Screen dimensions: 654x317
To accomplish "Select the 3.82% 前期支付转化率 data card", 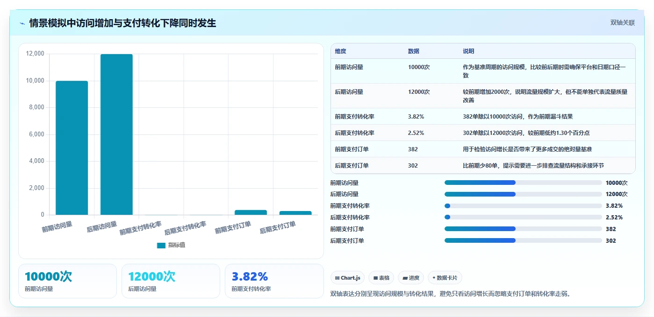I will point(274,281).
